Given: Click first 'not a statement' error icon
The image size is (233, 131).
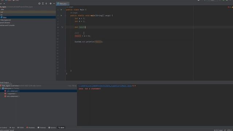Looking at the screenshot, I should point(5,91).
